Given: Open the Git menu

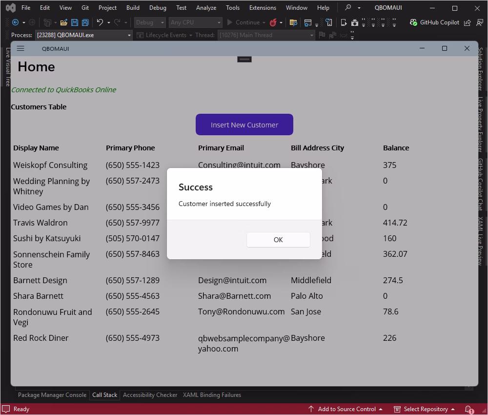Looking at the screenshot, I should click(x=85, y=8).
